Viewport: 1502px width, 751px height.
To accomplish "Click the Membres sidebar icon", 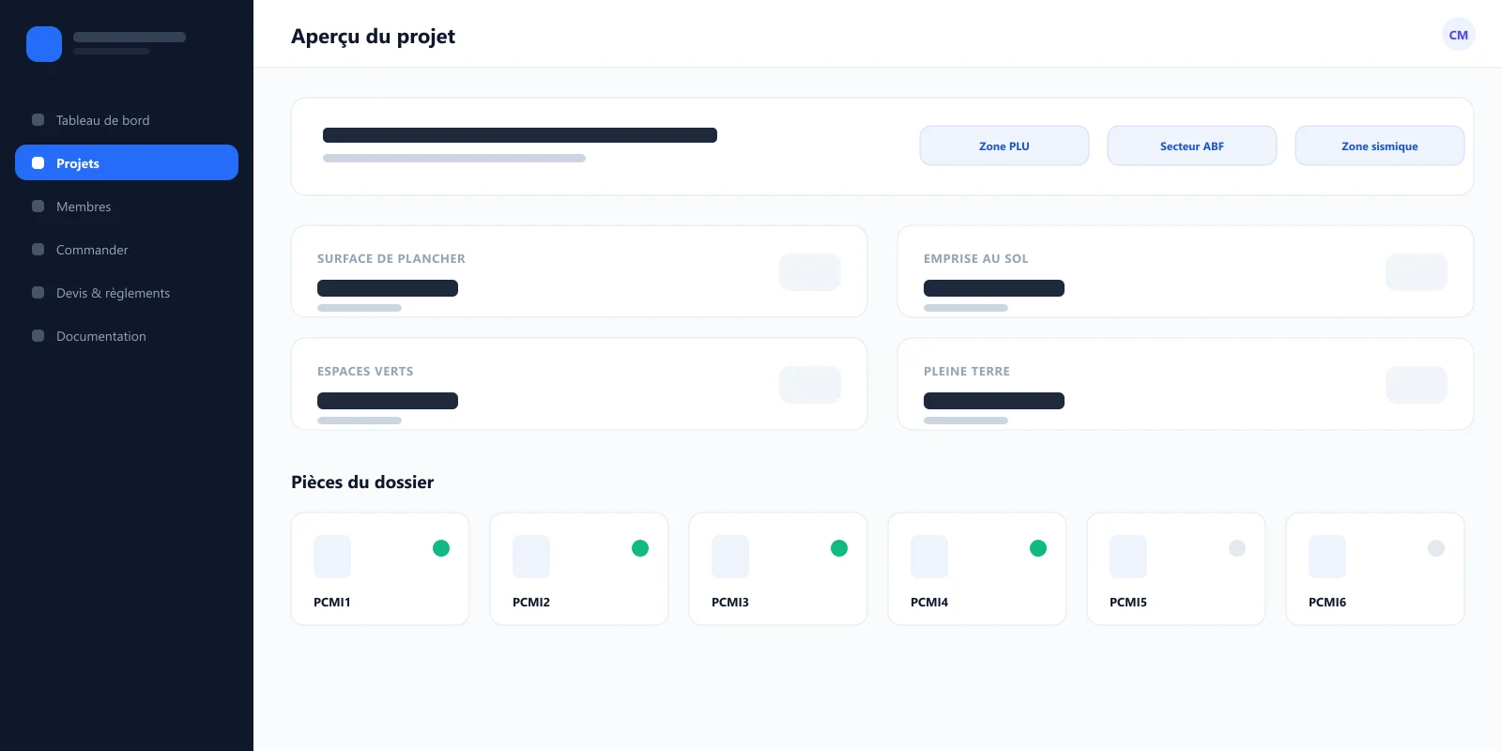I will click(38, 207).
